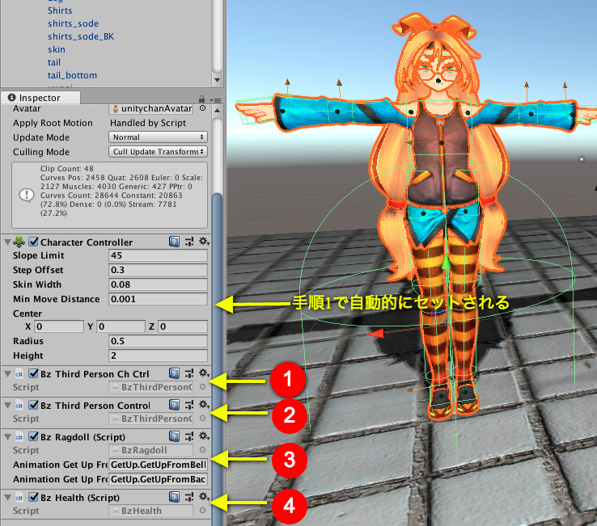The width and height of the screenshot is (597, 526).
Task: Click the green Y-axis gizmo arrow
Action: coord(447,263)
